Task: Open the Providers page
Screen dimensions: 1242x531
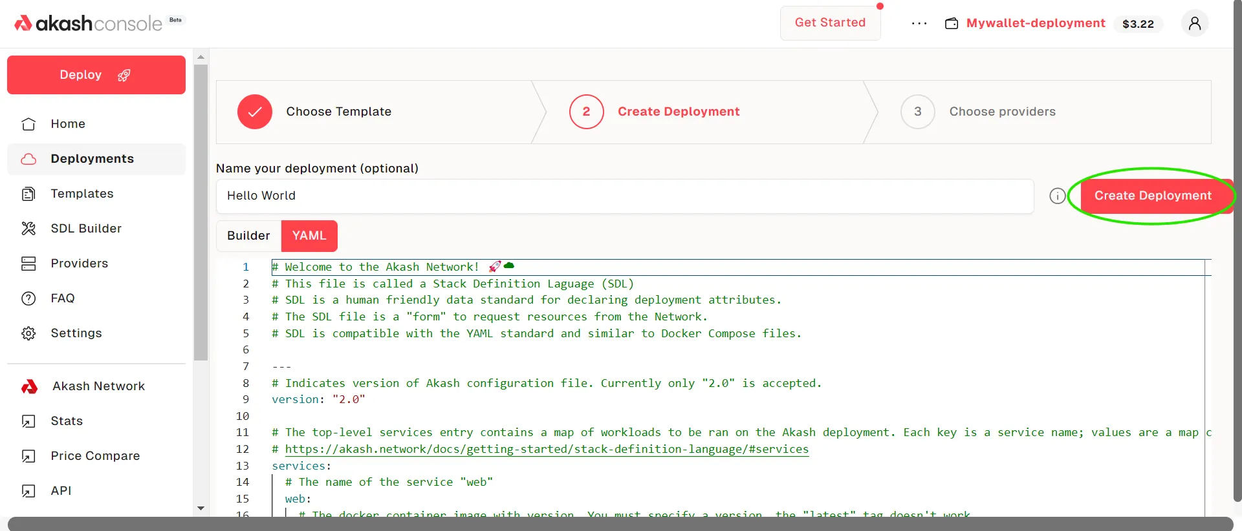Action: 80,264
